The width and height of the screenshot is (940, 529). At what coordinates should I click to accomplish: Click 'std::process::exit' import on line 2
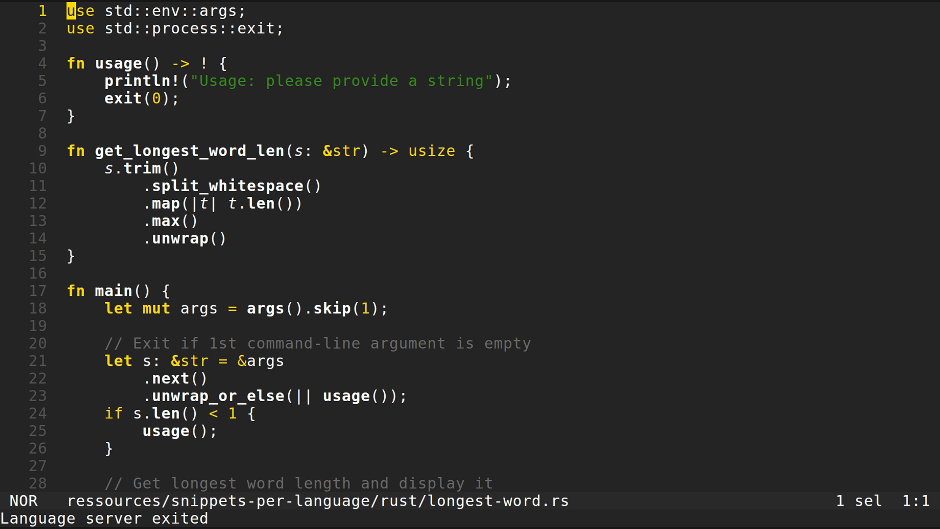(190, 28)
